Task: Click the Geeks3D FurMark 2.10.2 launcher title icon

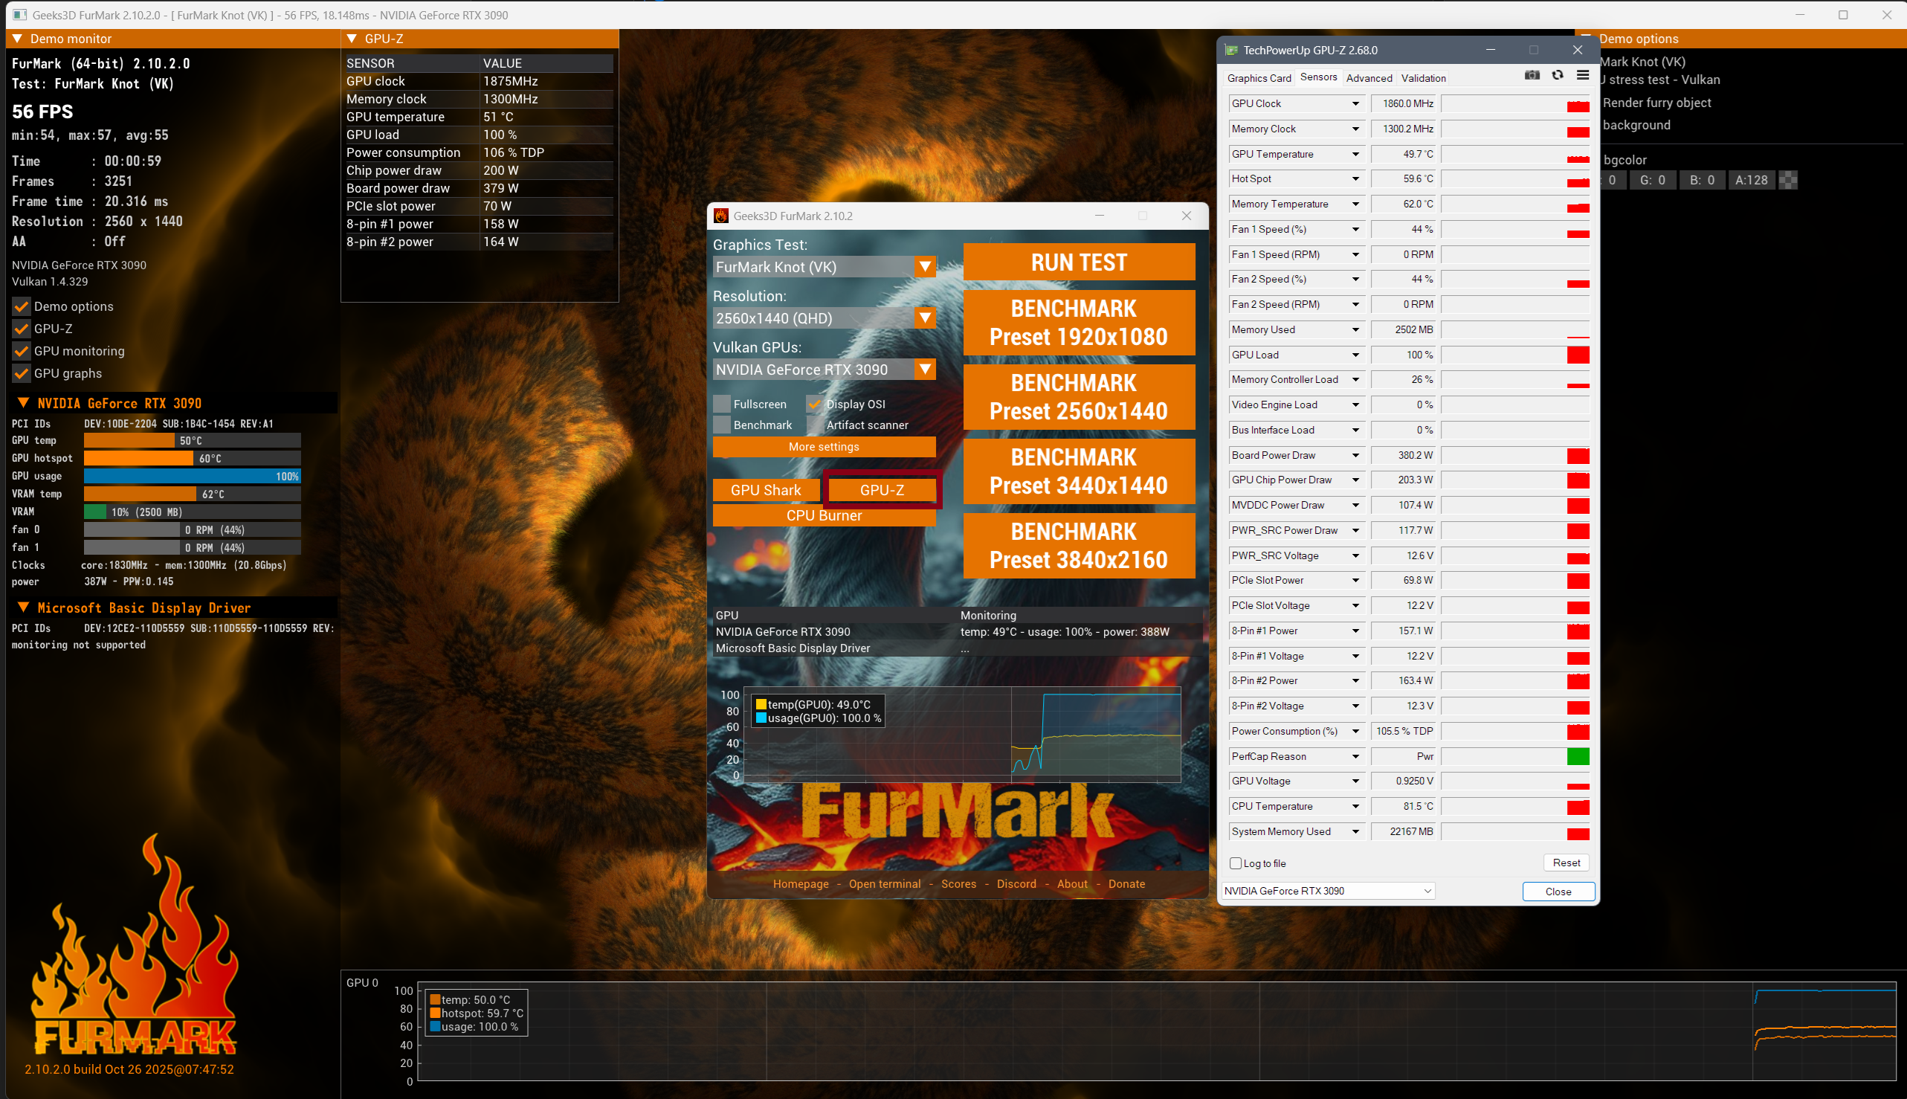Action: [721, 216]
